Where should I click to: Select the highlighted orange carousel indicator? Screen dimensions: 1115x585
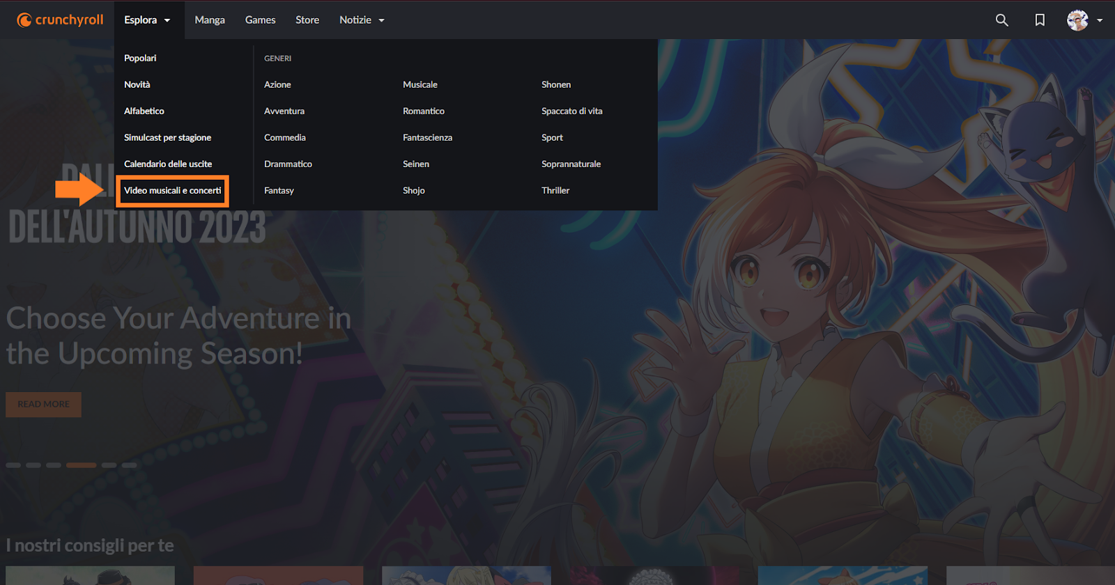[81, 465]
